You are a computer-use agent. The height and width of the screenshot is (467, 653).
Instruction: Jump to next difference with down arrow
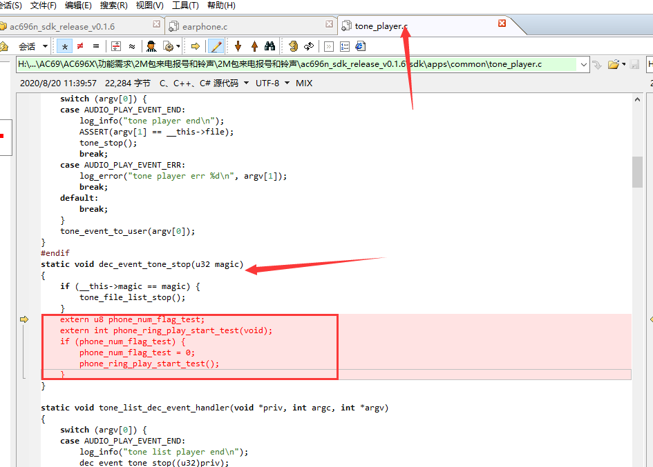[238, 46]
